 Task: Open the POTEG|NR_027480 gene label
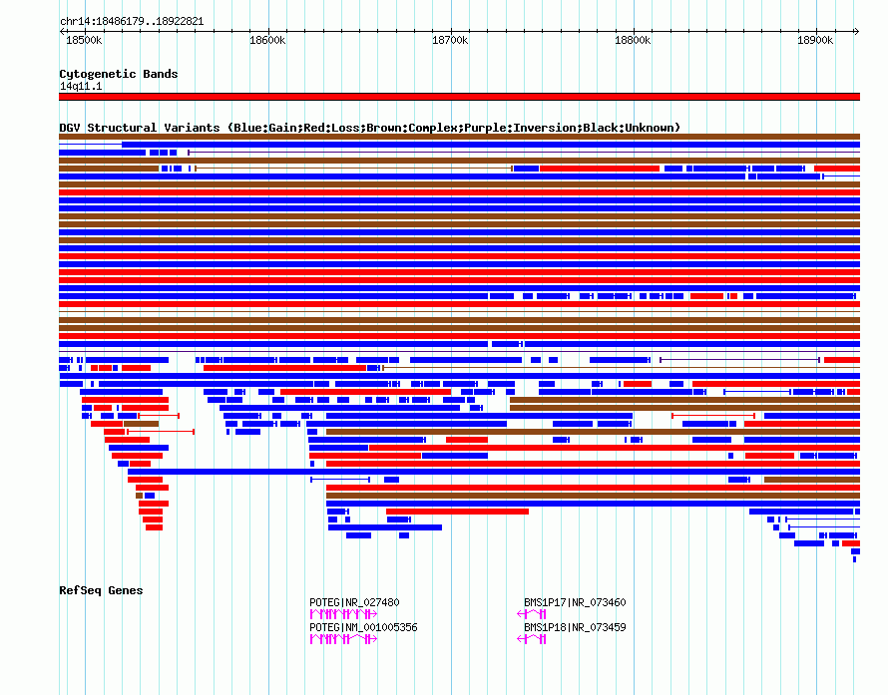[354, 602]
